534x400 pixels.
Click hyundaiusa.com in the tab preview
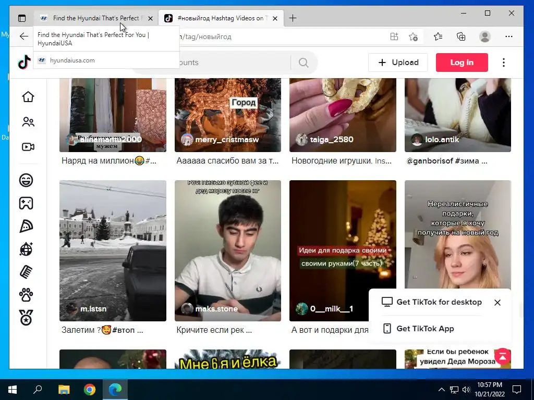[72, 60]
